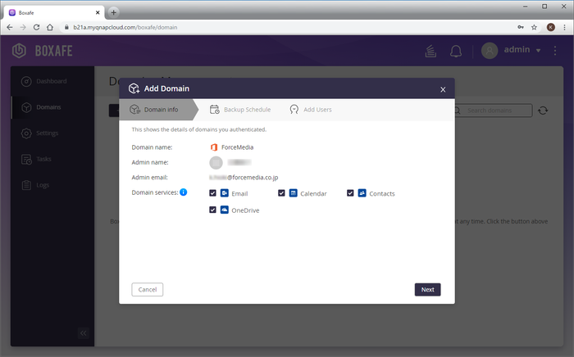The image size is (574, 357).
Task: Select the Add Users step
Action: point(311,110)
